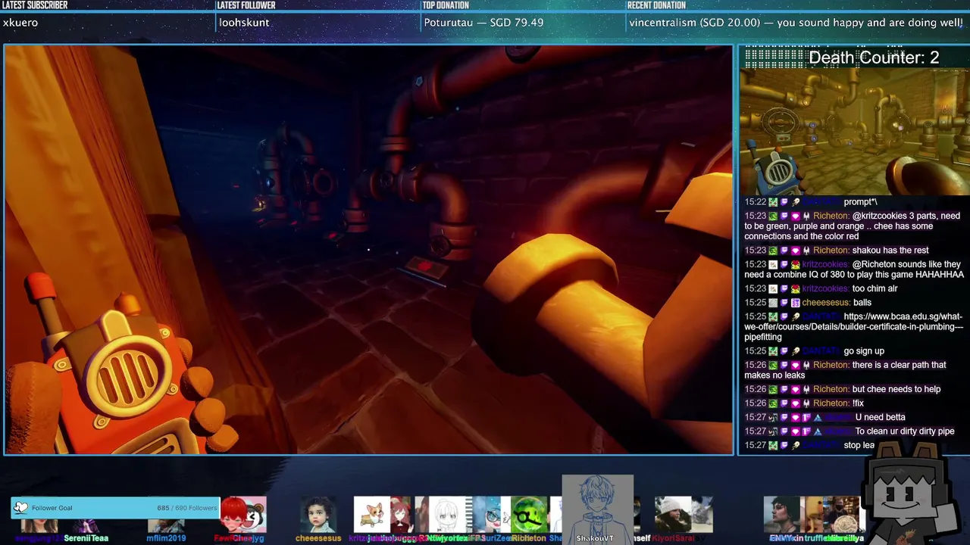Click the Follower Goal progress bar
Screen dimensions: 970x545
[x=115, y=508]
